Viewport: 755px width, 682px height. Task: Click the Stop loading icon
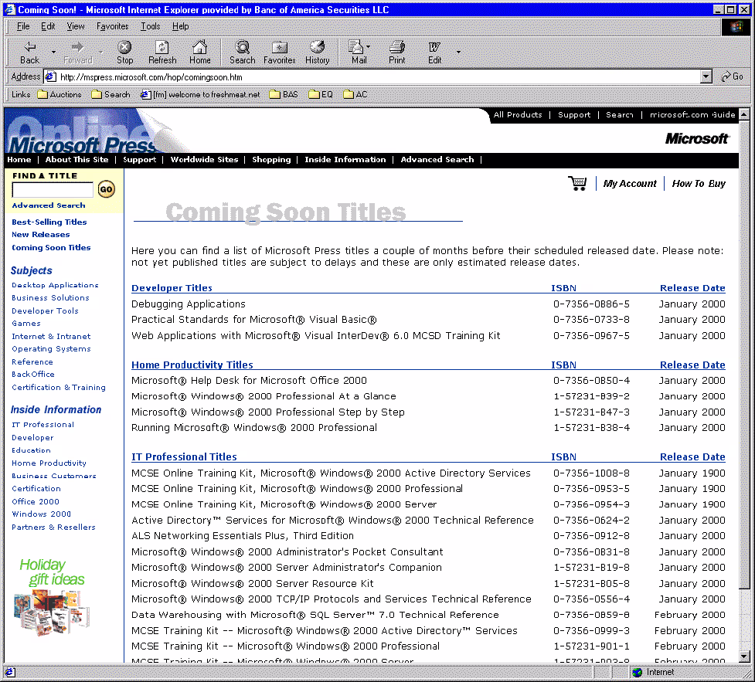[x=124, y=48]
